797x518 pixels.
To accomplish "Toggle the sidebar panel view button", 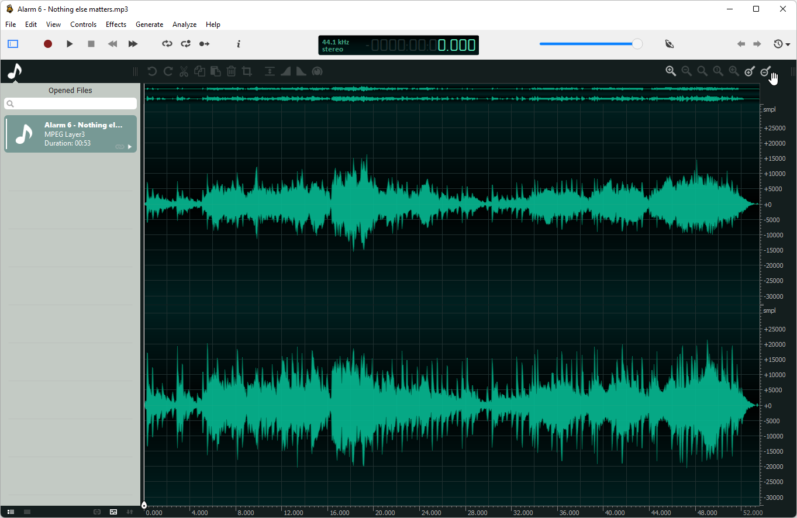I will point(13,44).
